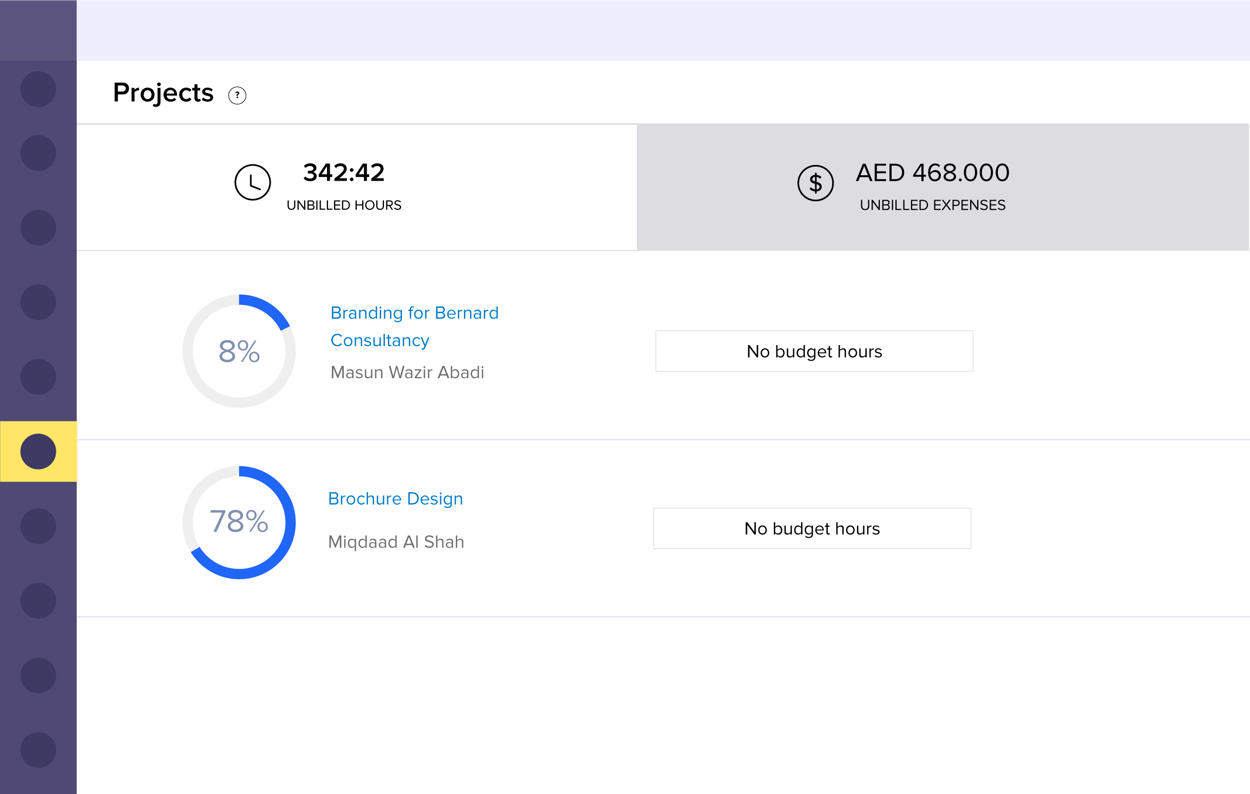Select the yellow highlighted sidebar icon

pyautogui.click(x=38, y=451)
